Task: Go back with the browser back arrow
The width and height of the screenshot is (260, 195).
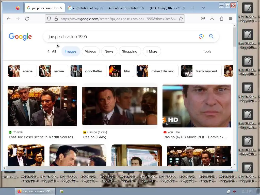Action: click(x=9, y=19)
